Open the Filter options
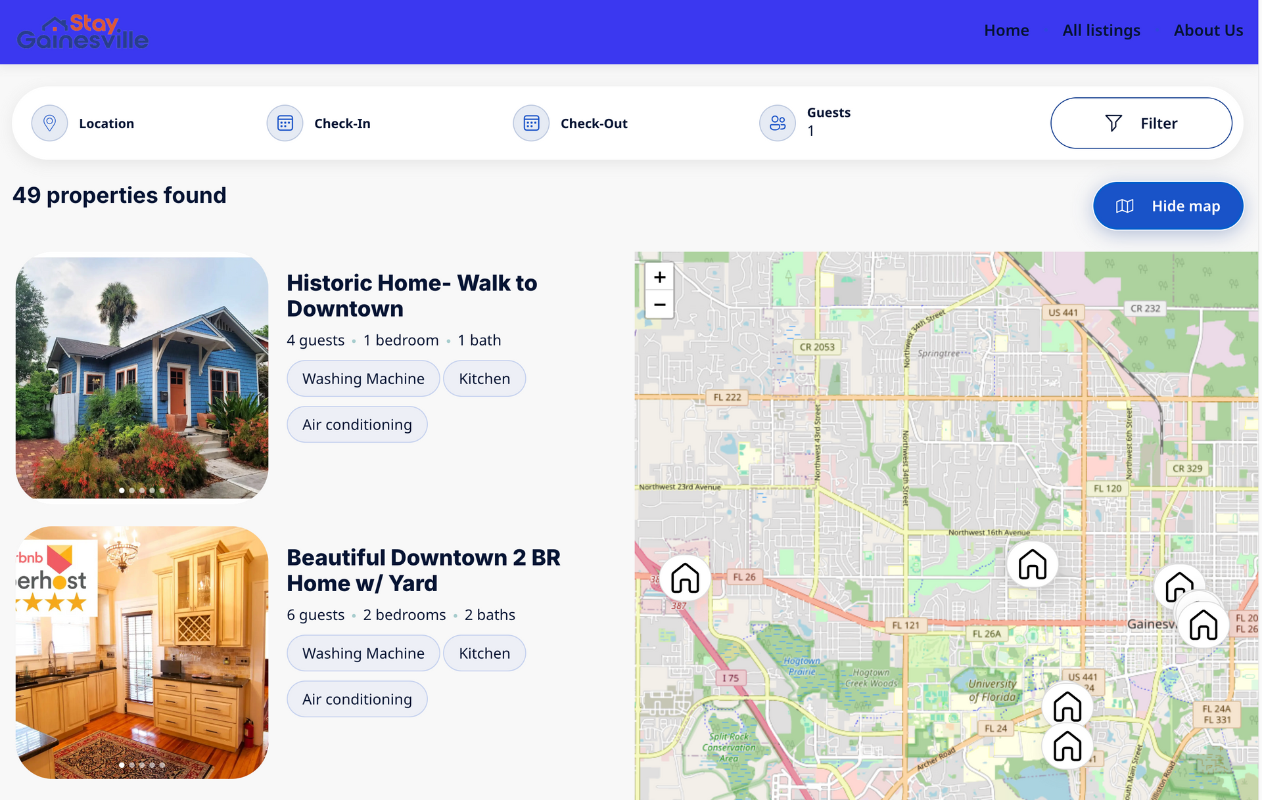The width and height of the screenshot is (1262, 800). tap(1140, 123)
